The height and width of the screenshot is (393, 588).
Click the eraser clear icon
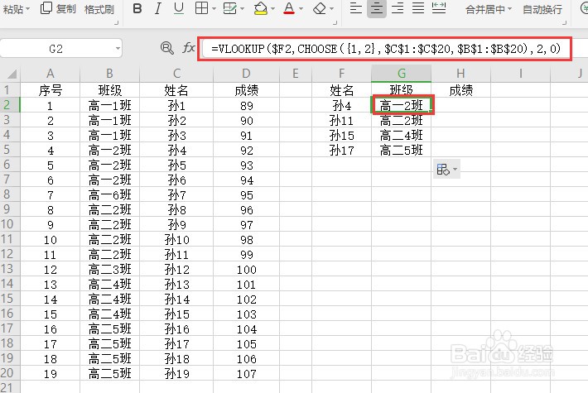[x=319, y=8]
